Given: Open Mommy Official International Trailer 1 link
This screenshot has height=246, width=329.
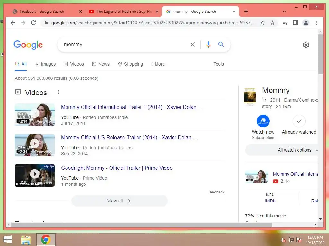Looking at the screenshot, I should [x=131, y=107].
